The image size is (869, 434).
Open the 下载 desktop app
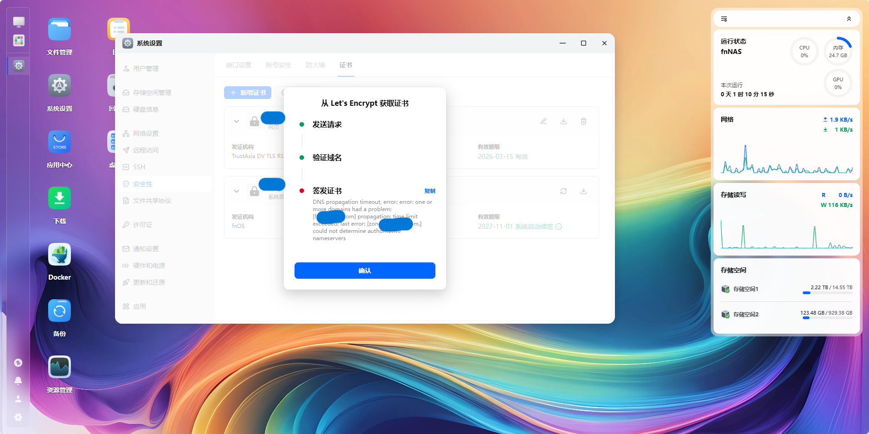60,198
